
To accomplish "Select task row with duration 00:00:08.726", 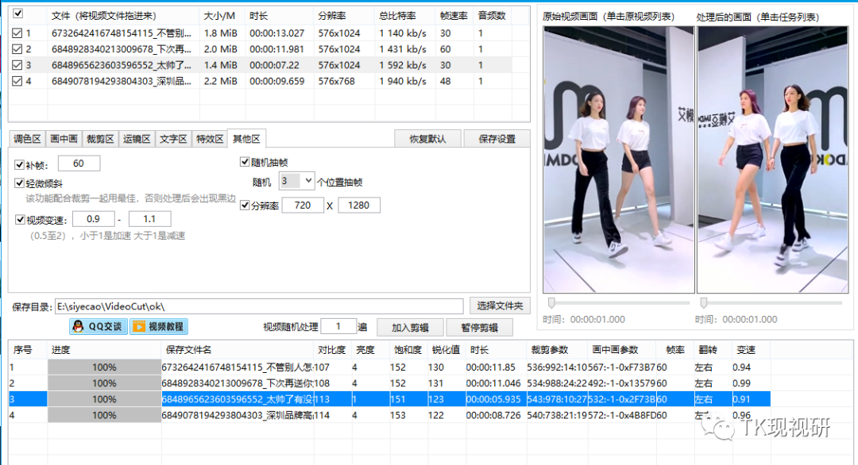I will [x=389, y=415].
